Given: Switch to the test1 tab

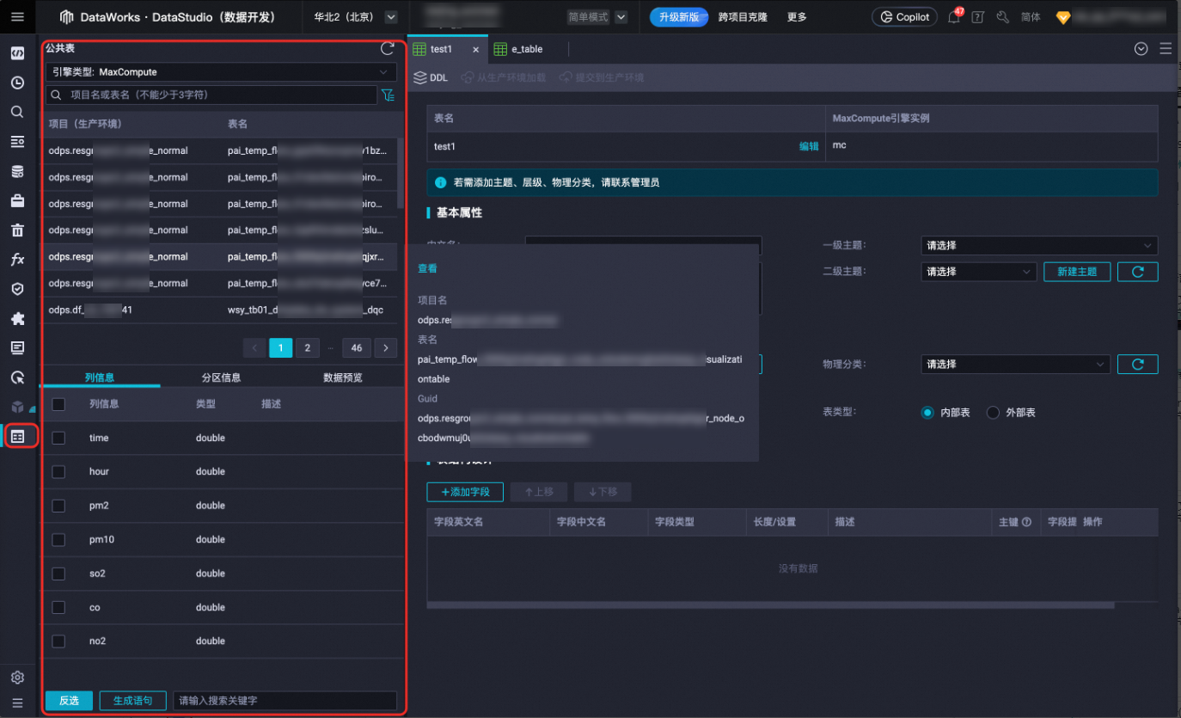Looking at the screenshot, I should click(442, 49).
